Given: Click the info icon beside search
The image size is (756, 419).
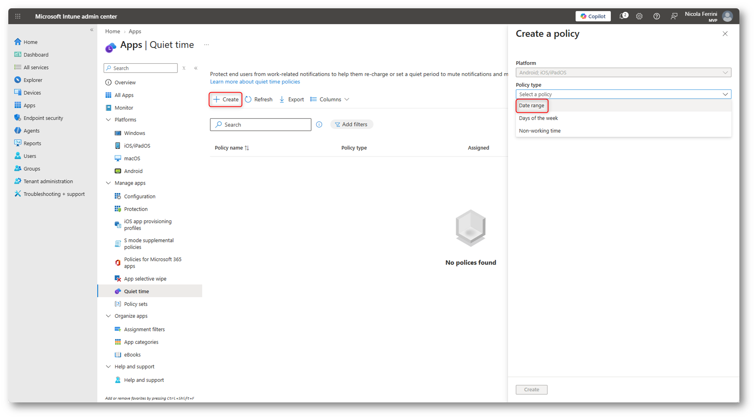Looking at the screenshot, I should [319, 125].
